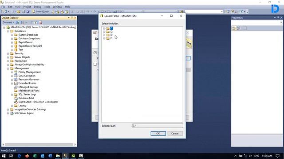Open the Action Center notification icon
This screenshot has width=284, height=159.
pos(277,156)
